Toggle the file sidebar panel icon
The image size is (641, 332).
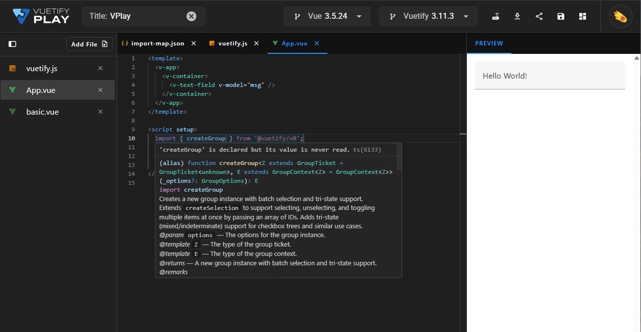click(13, 44)
